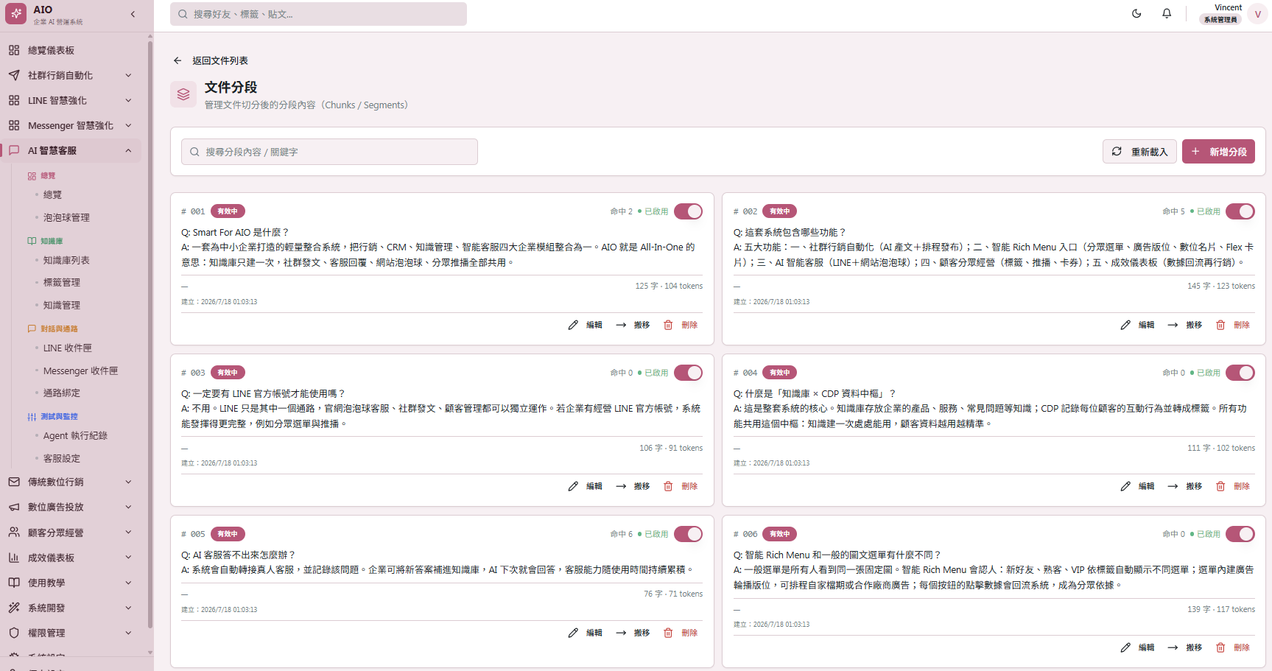Open LINE 收件匣 submenu item
The width and height of the screenshot is (1272, 671).
tap(67, 348)
